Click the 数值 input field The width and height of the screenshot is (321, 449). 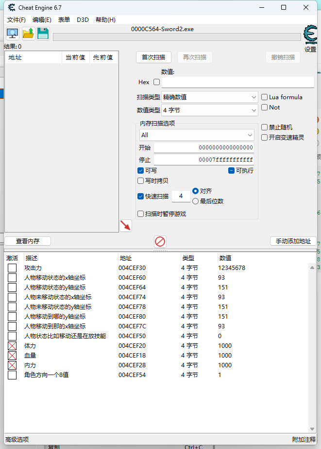pyautogui.click(x=238, y=82)
